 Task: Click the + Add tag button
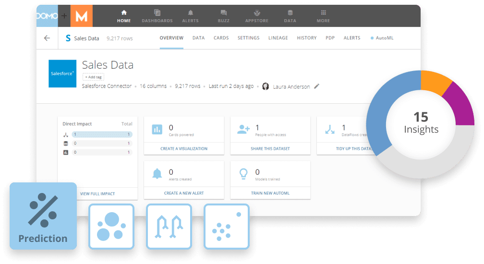tap(93, 77)
